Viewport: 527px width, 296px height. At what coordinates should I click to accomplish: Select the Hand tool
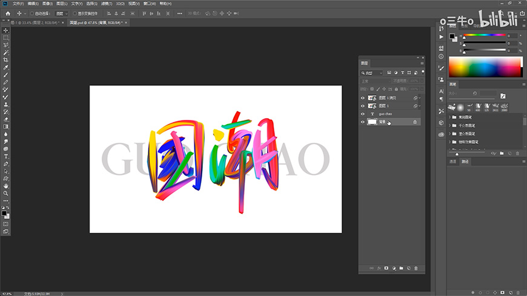point(6,186)
